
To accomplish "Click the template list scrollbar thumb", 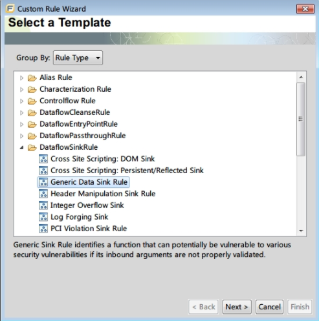I will [301, 119].
